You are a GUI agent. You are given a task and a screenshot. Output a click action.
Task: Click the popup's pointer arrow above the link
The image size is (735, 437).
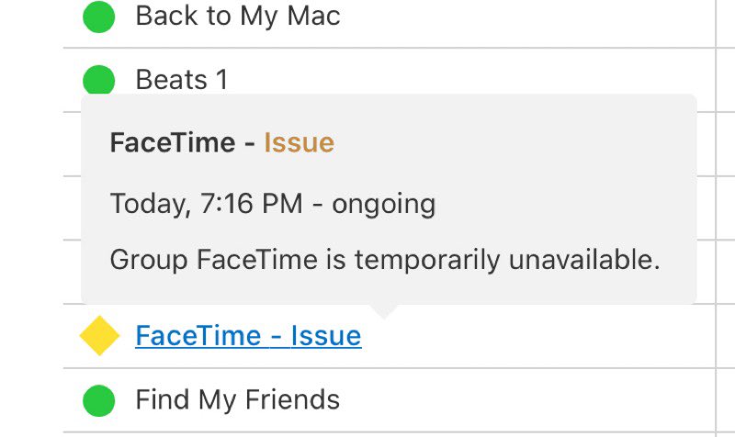pos(384,311)
